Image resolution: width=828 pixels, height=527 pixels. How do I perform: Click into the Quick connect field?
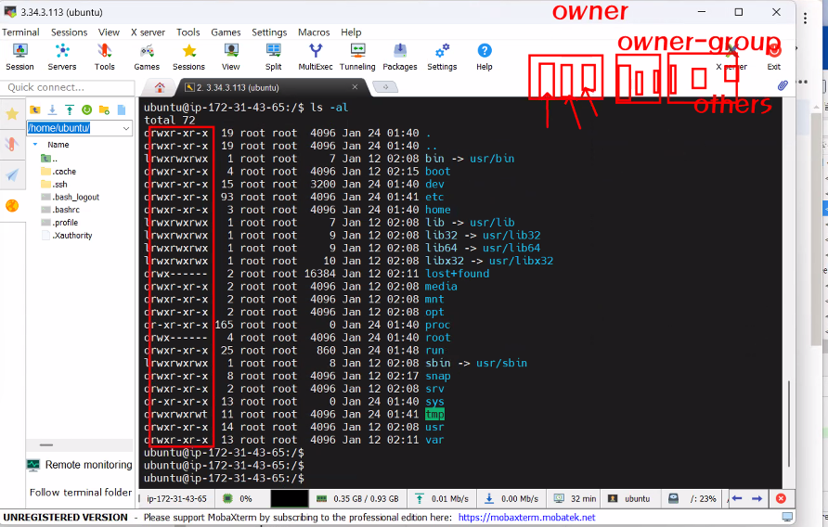click(x=68, y=87)
